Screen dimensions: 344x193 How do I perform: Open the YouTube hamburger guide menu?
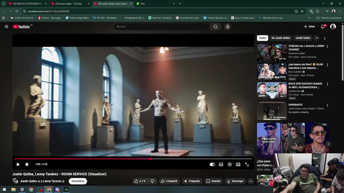6,27
